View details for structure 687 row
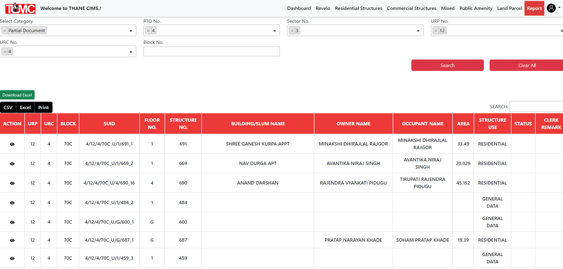Screen dimensions: 563x269 click(x=12, y=240)
